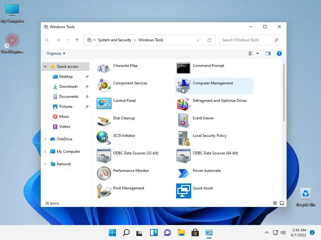
Task: Select OneDrive in navigation pane
Action: click(64, 139)
